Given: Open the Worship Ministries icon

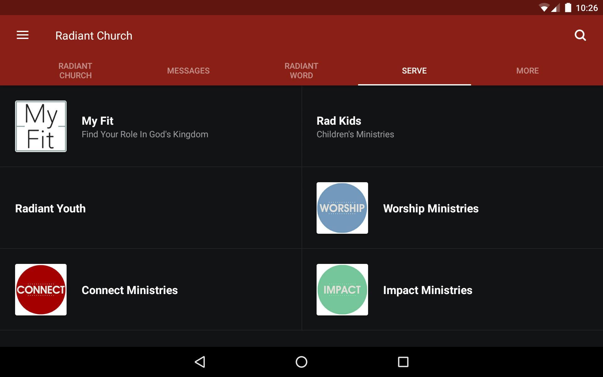Looking at the screenshot, I should (x=342, y=208).
